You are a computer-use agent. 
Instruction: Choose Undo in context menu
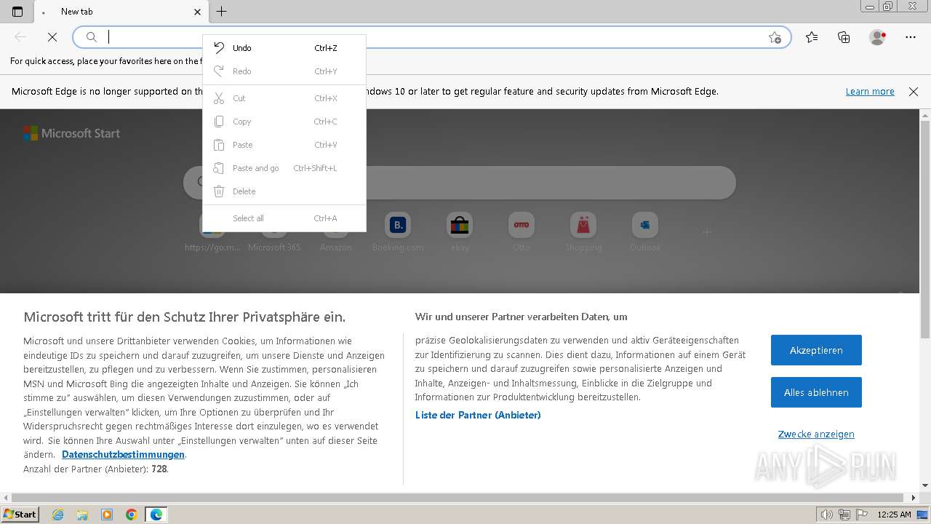click(x=284, y=48)
